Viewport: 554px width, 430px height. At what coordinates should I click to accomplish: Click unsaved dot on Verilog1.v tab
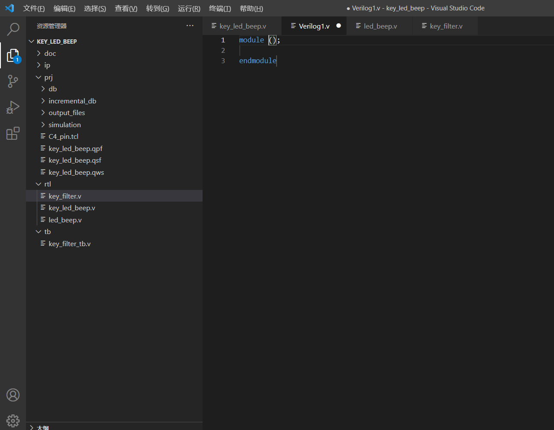(338, 26)
